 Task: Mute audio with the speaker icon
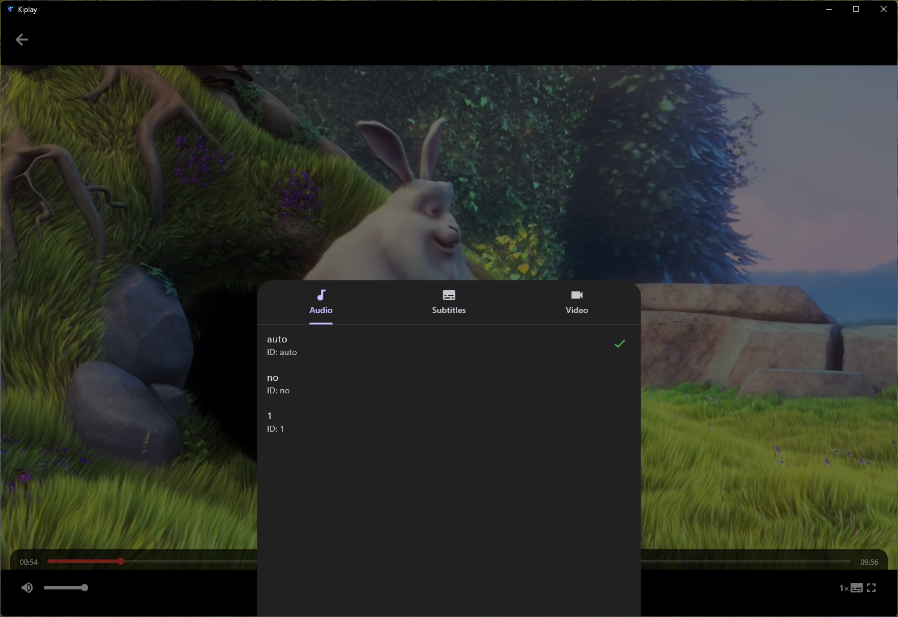pyautogui.click(x=27, y=588)
